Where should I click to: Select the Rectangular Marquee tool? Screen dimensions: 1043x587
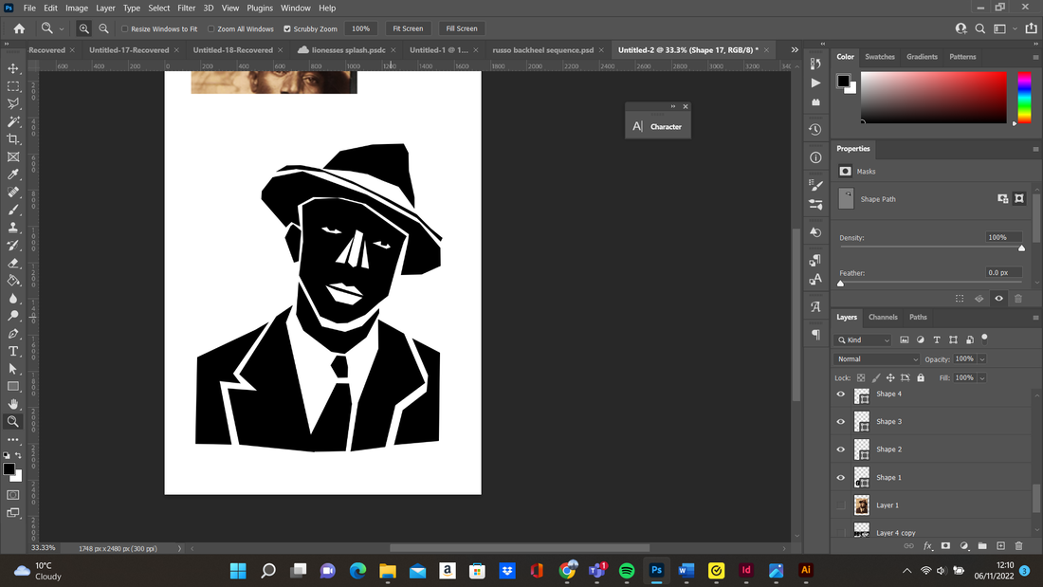[12, 86]
